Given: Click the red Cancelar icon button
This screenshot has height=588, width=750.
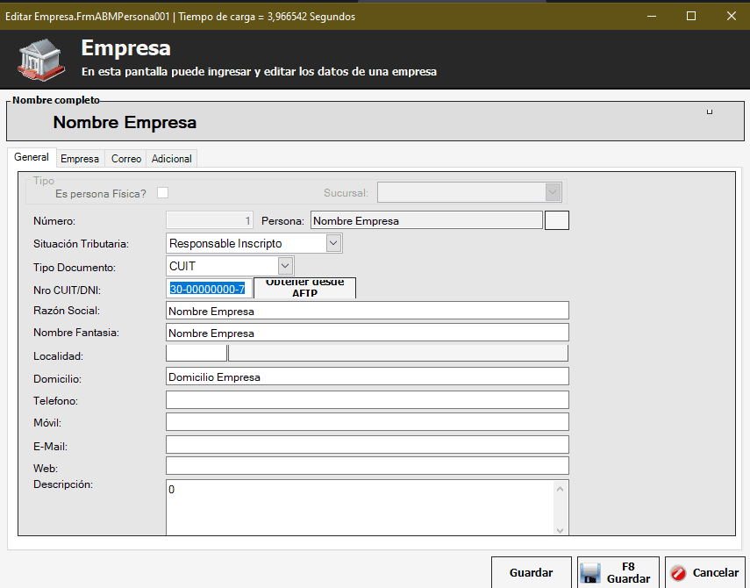Looking at the screenshot, I should click(x=705, y=573).
